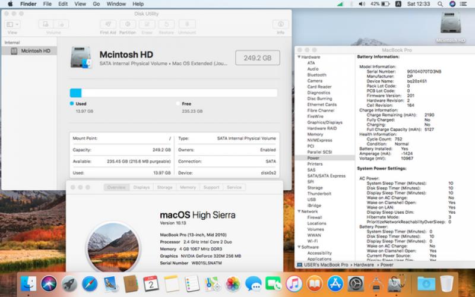
Task: Open System Preferences from the Dock
Action: (x=355, y=284)
